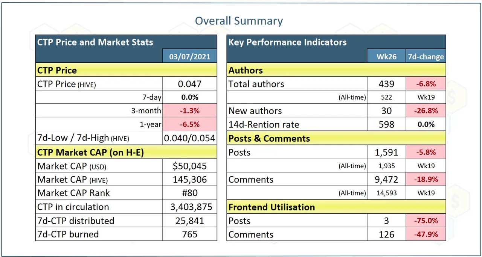This screenshot has height=257, width=482.
Task: Click the rank value "#80"
Action: coord(190,193)
